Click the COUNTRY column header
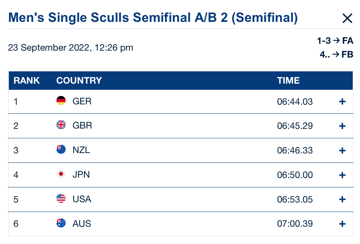This screenshot has height=244, width=360. coord(79,81)
